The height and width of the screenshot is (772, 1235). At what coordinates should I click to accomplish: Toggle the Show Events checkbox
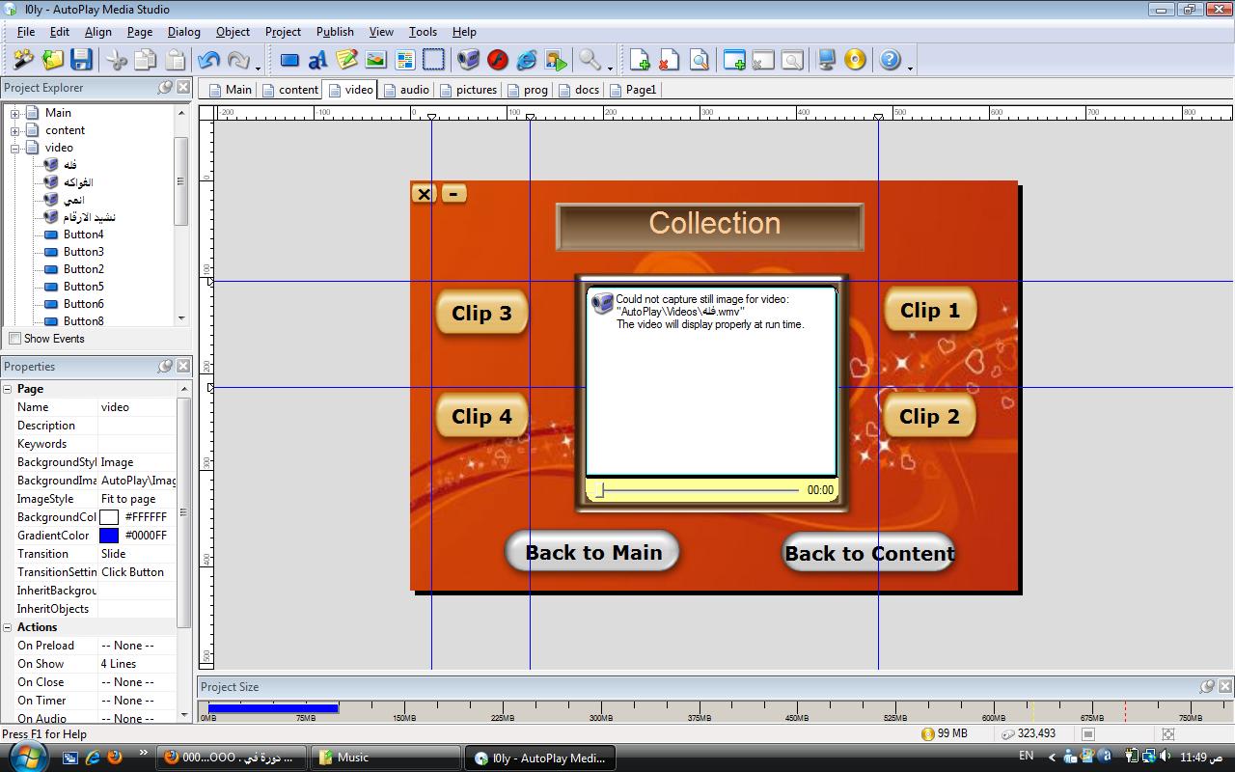point(14,339)
